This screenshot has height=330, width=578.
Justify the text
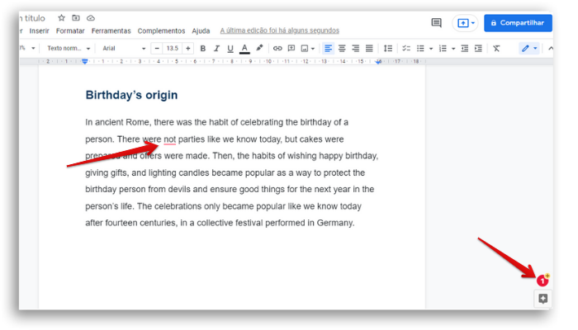click(369, 48)
